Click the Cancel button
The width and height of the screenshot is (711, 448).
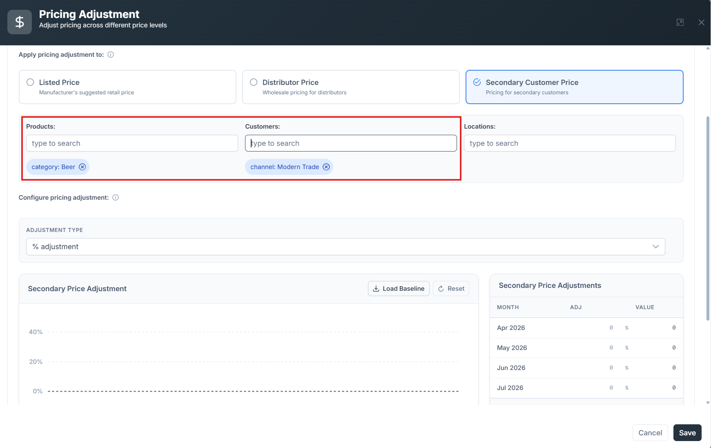pos(650,433)
